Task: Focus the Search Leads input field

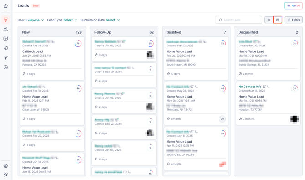Action: [x=239, y=20]
